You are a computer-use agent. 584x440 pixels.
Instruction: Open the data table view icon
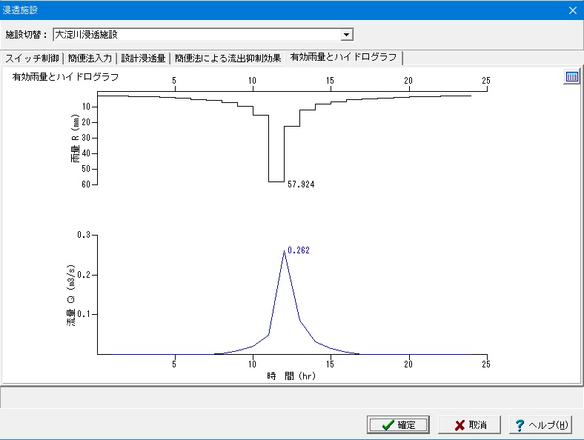click(x=571, y=77)
